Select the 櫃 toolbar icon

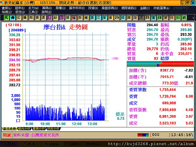coord(25,18)
